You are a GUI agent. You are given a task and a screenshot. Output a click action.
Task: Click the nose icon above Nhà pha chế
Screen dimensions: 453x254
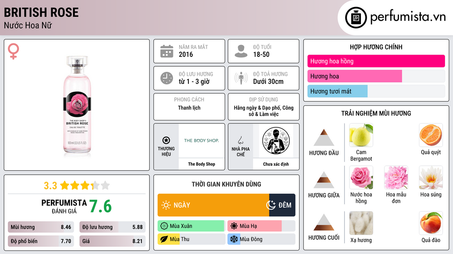pyautogui.click(x=240, y=140)
